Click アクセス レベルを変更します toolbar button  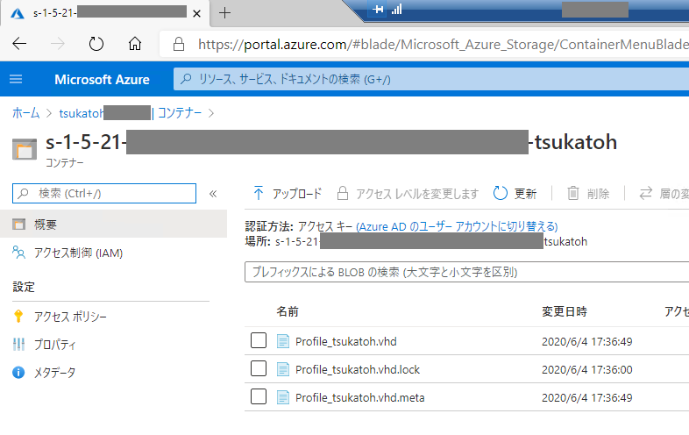point(408,194)
